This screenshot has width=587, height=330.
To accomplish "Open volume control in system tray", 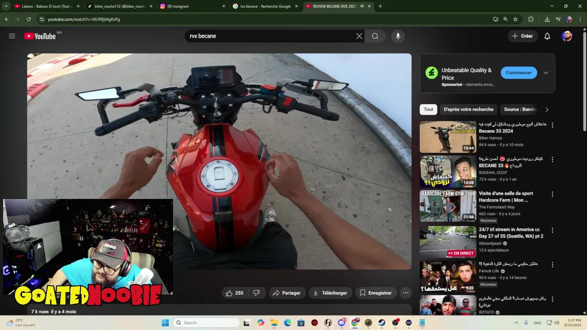I will [557, 323].
